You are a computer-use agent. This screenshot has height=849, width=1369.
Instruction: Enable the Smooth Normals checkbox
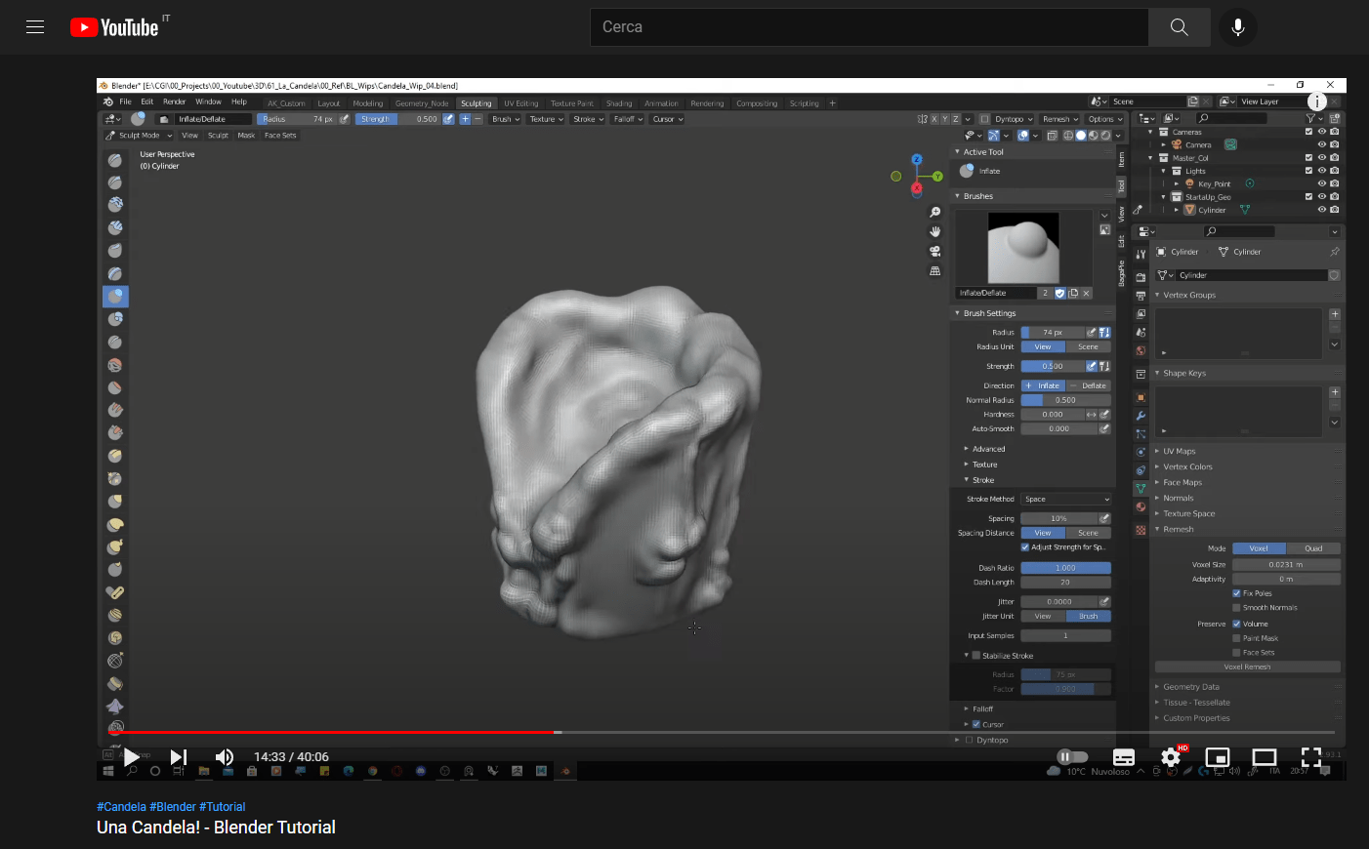point(1236,608)
